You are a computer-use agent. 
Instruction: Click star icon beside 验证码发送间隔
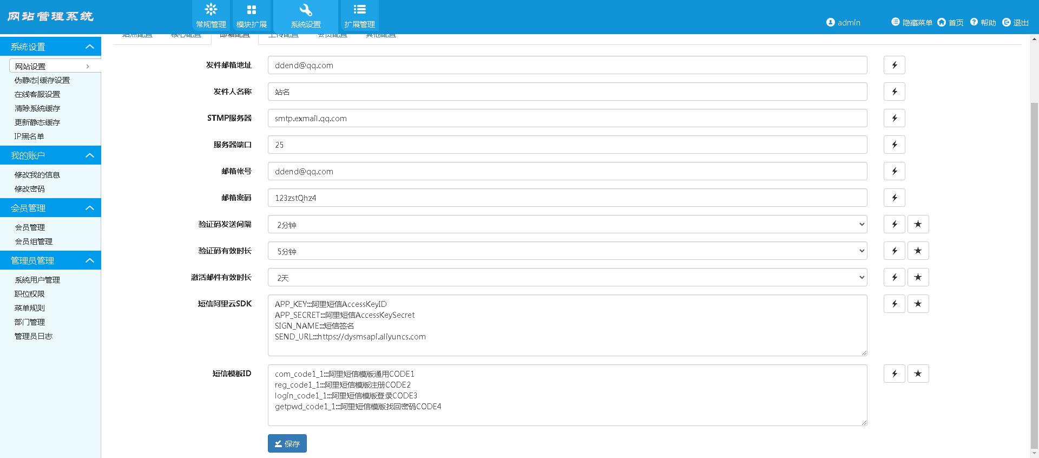coord(918,224)
